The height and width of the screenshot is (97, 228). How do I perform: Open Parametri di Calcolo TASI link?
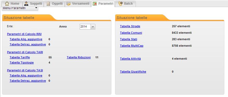[x=25, y=71]
